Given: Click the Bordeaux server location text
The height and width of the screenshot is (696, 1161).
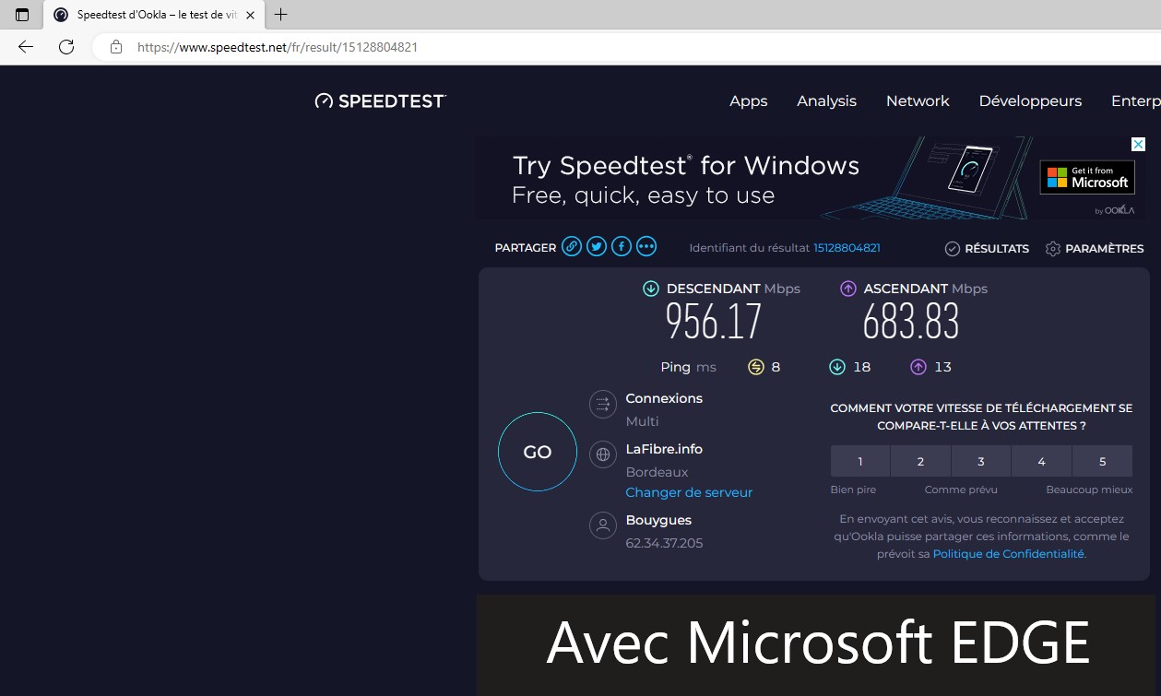Looking at the screenshot, I should point(657,472).
